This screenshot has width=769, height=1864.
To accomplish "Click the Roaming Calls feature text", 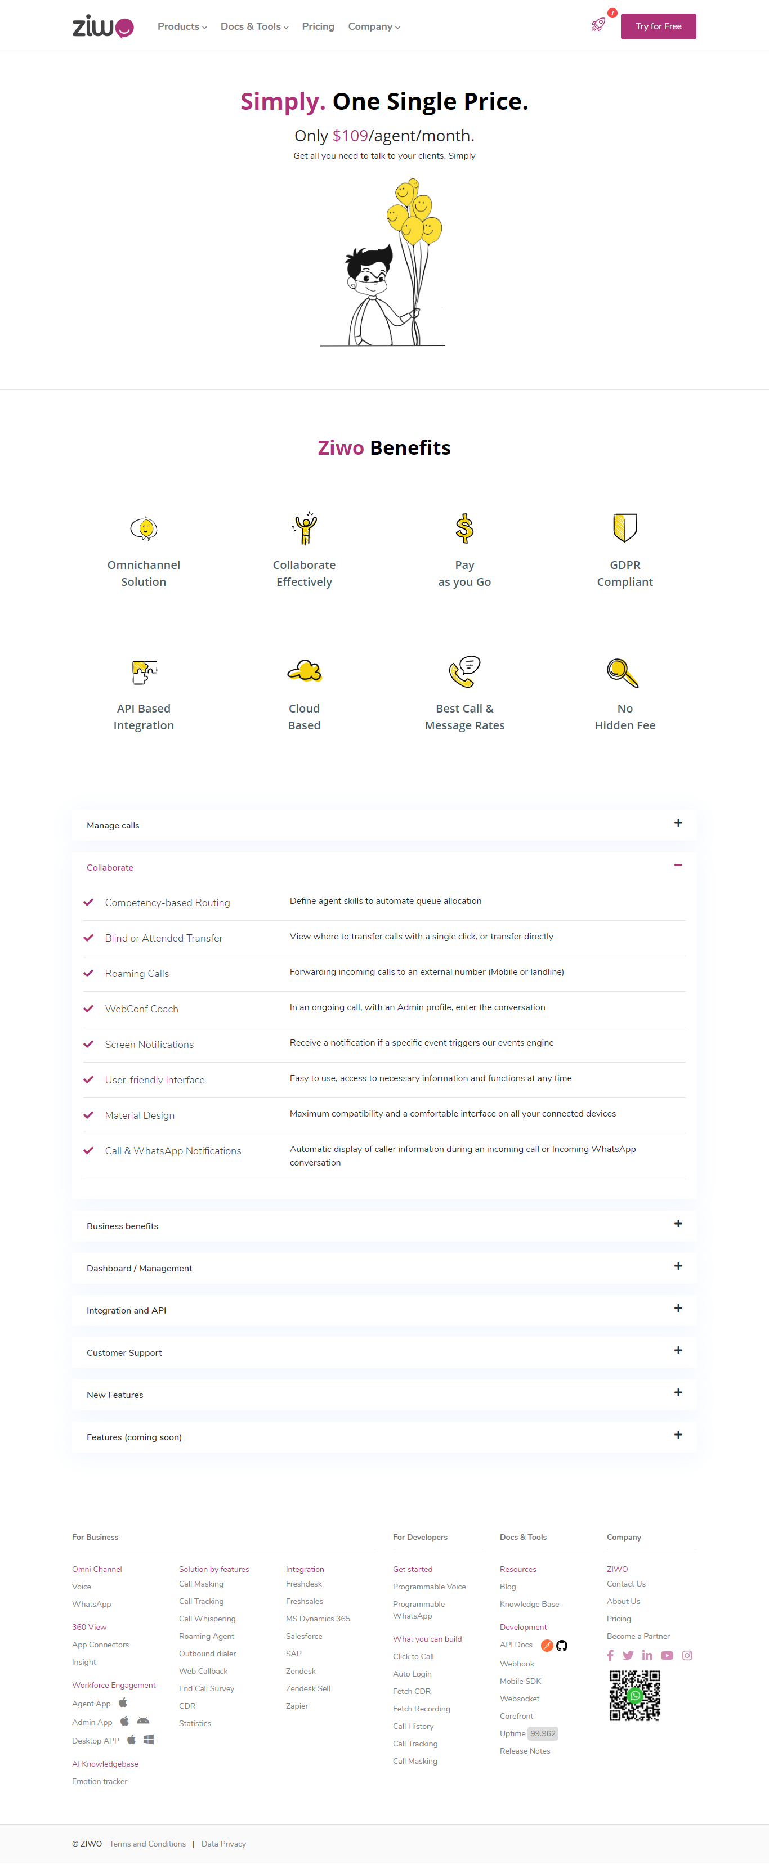I will (137, 973).
